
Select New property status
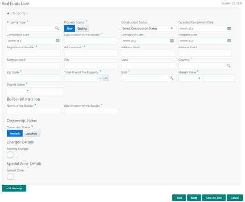pos(69,28)
